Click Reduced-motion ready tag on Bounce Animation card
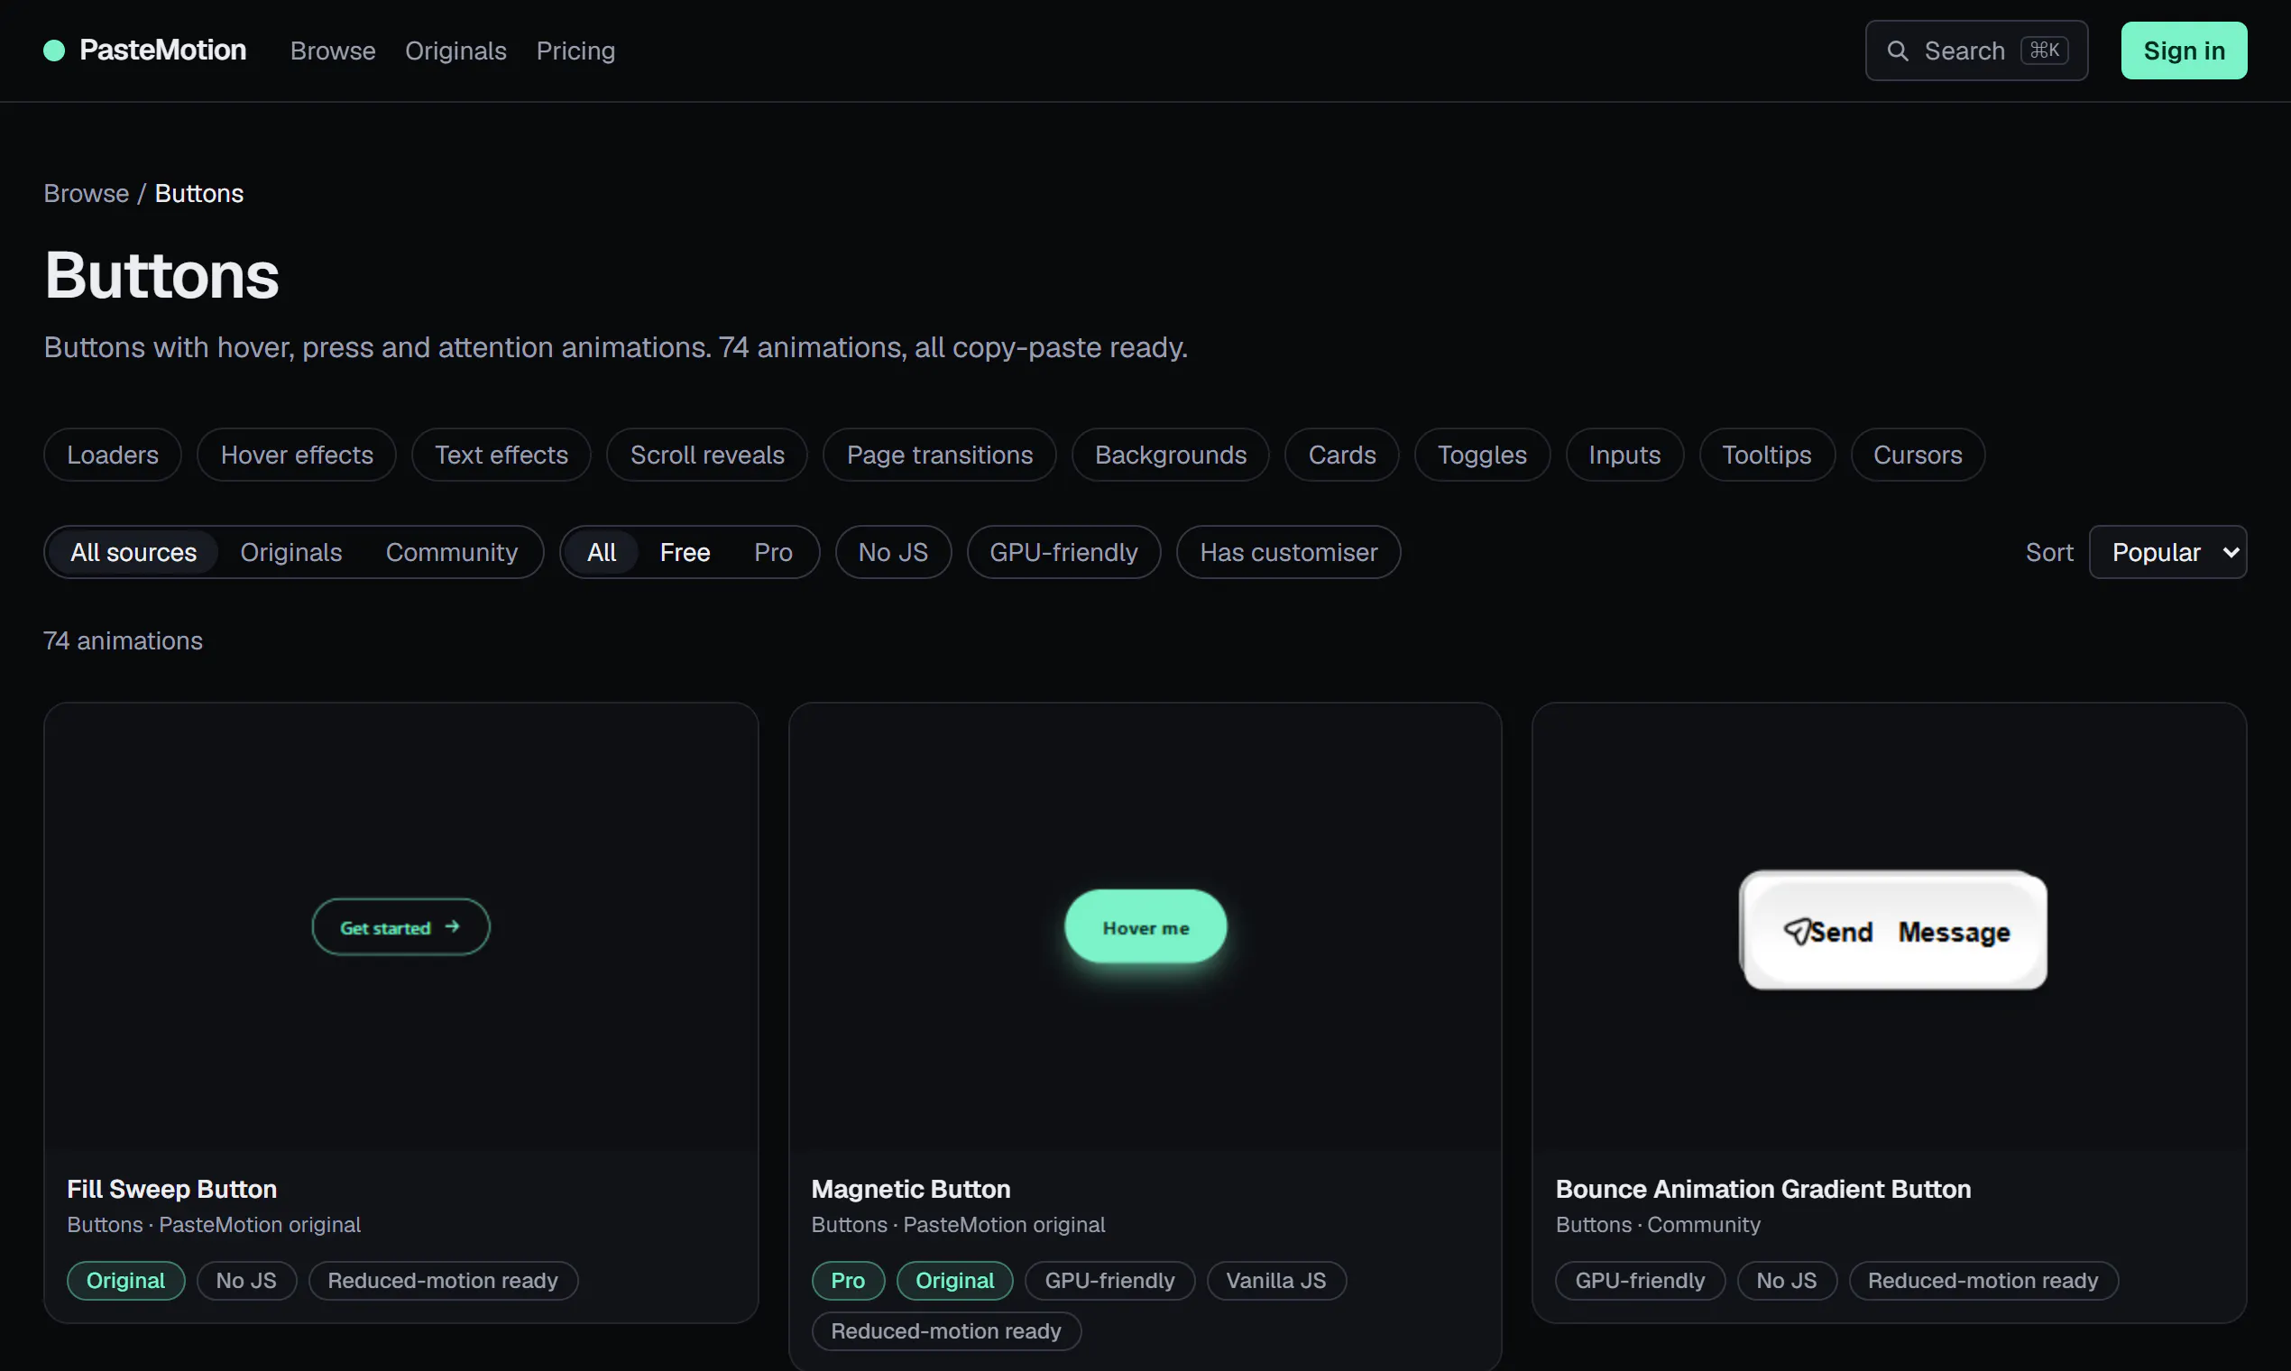Image resolution: width=2291 pixels, height=1371 pixels. [x=1983, y=1281]
